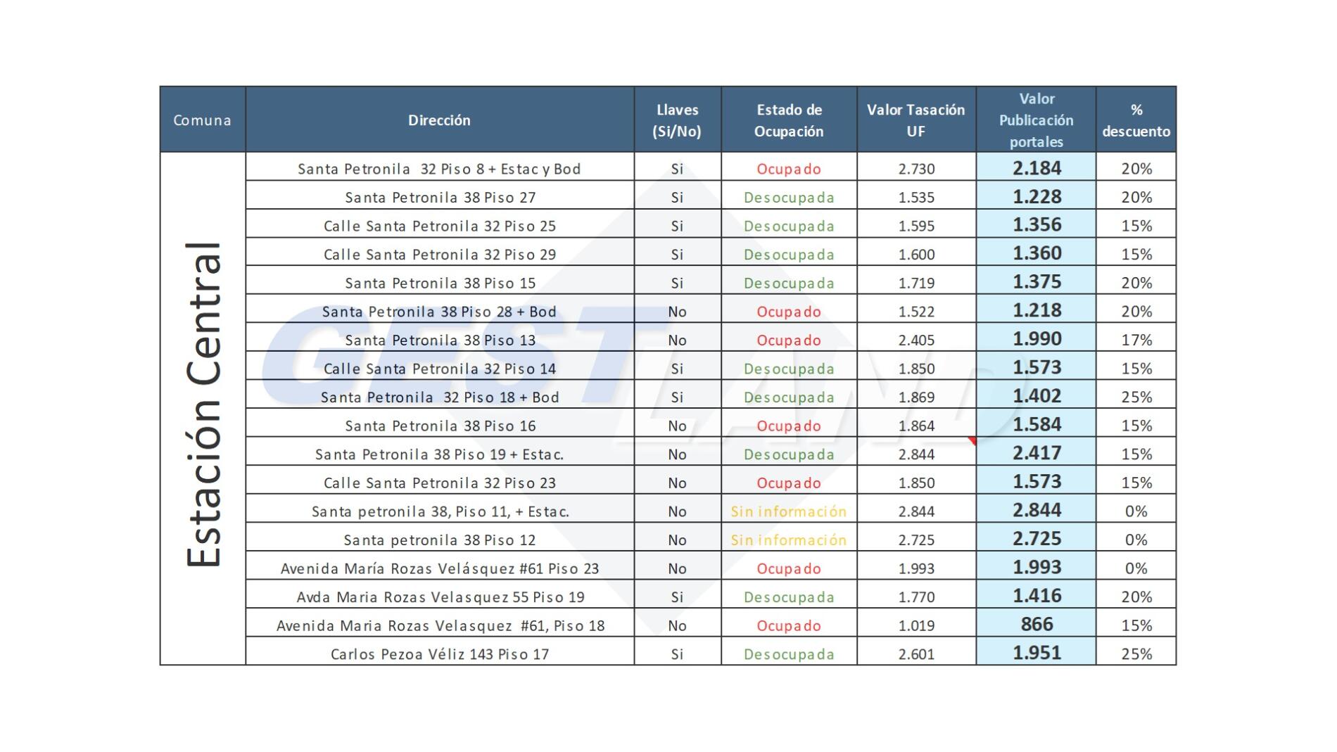This screenshot has width=1337, height=752.
Task: Select the Valor Tasación UF header
Action: [916, 120]
